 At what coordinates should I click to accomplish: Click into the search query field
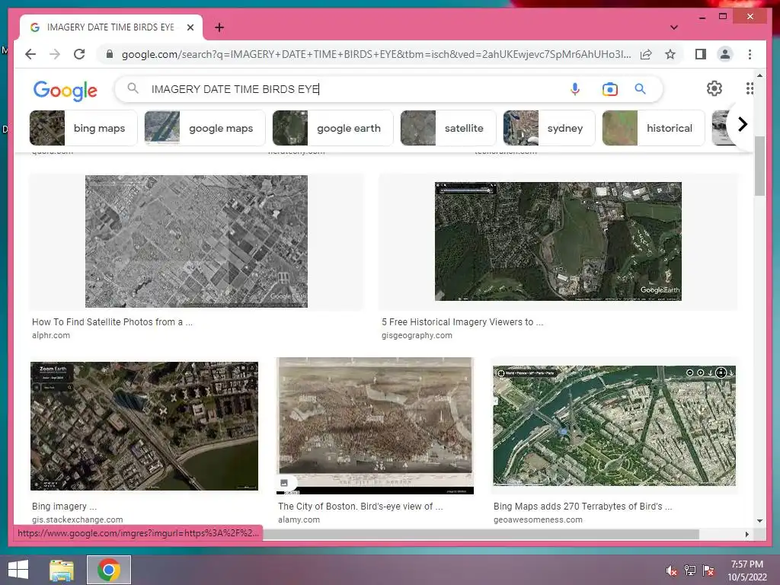pos(348,89)
